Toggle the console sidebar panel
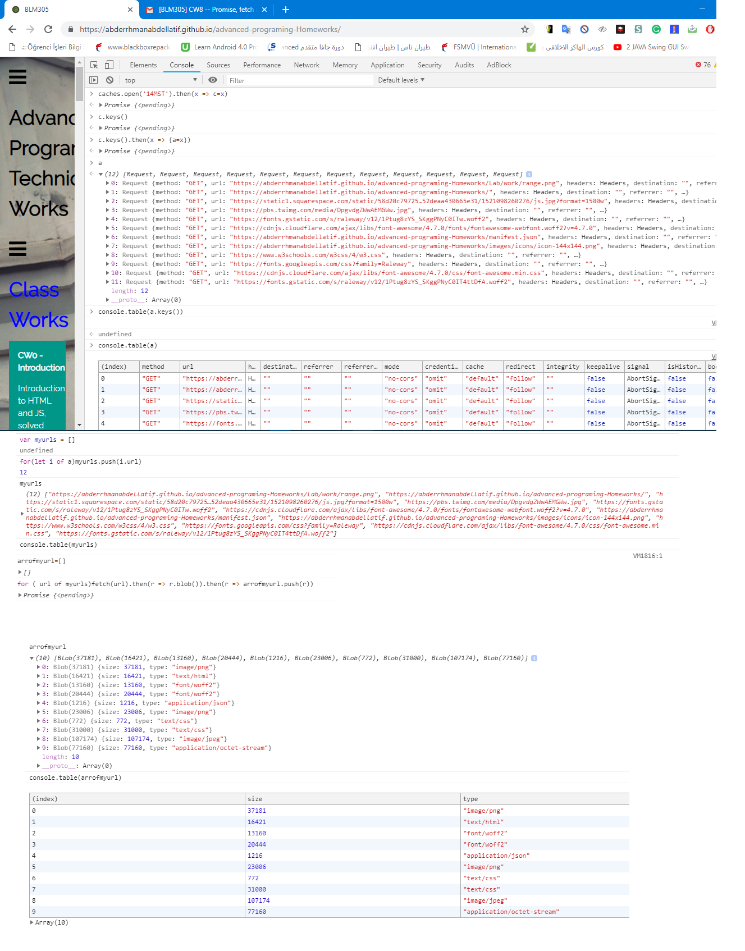This screenshot has width=745, height=951. point(94,80)
